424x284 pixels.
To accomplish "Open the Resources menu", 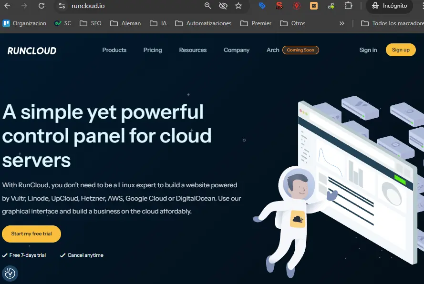I will pyautogui.click(x=193, y=50).
